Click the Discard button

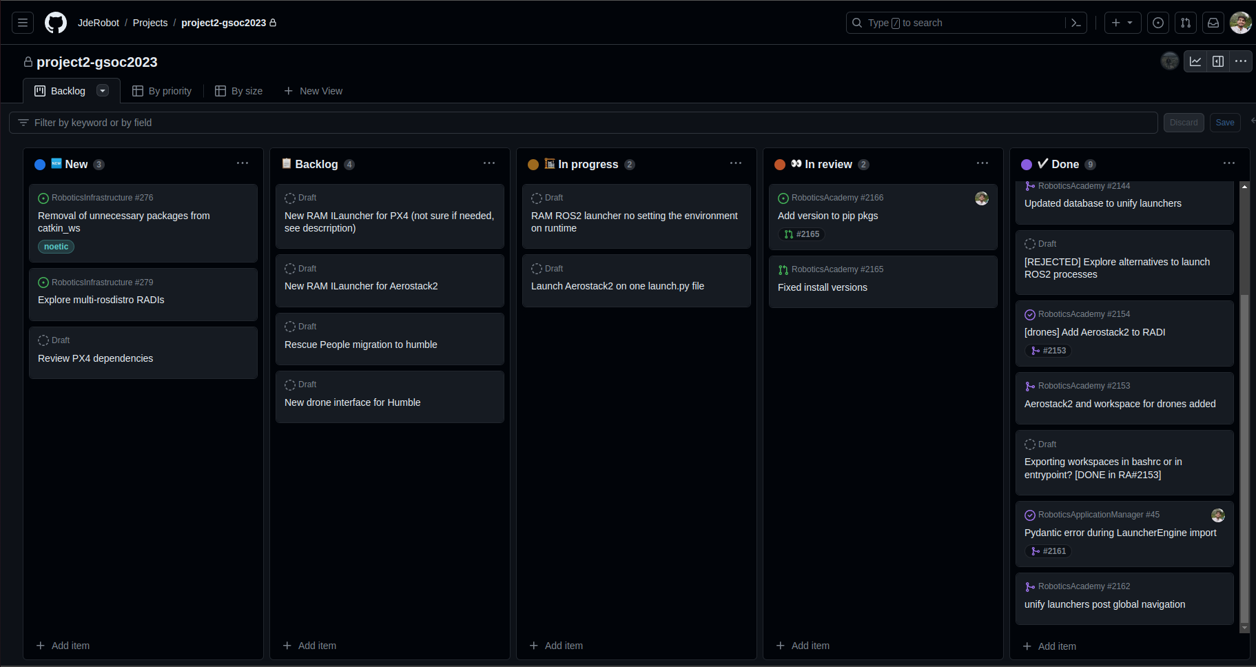1184,123
